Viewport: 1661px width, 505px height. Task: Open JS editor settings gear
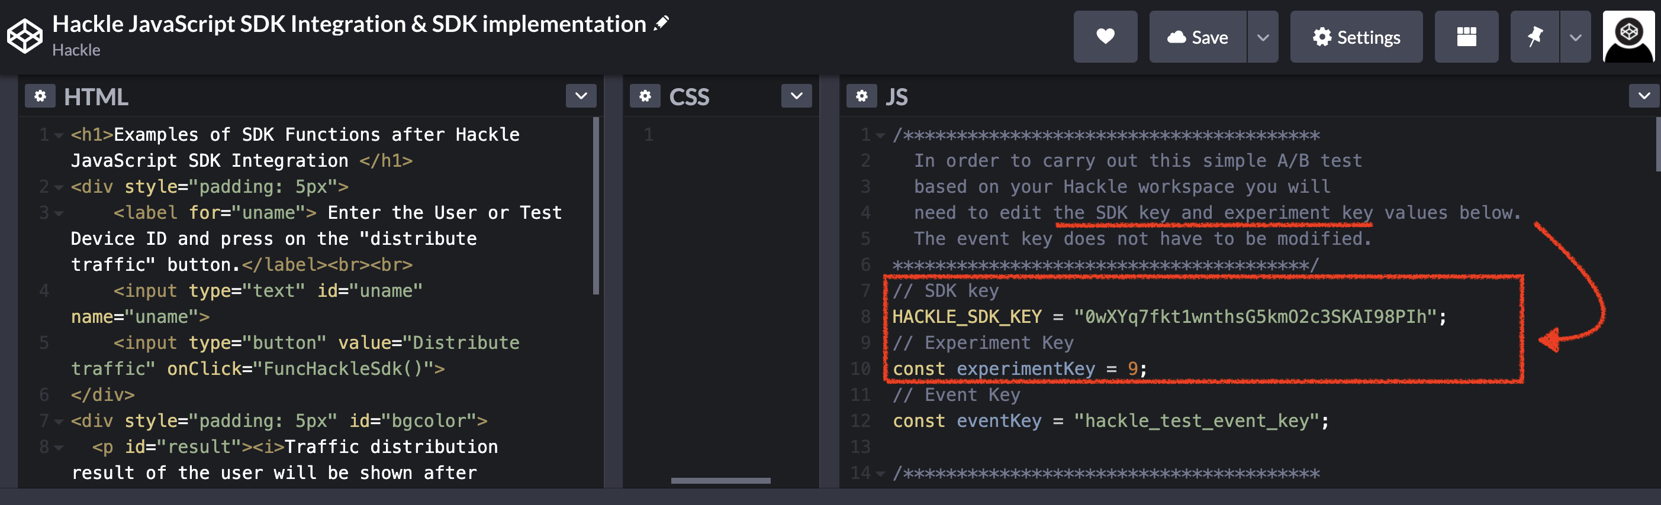[861, 96]
